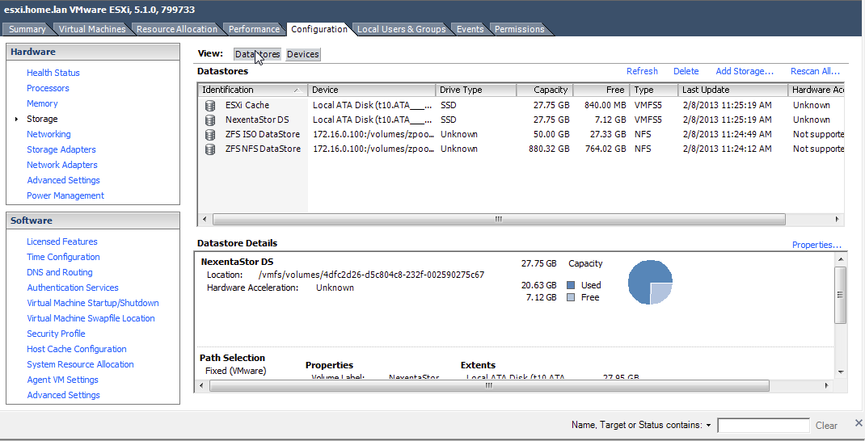
Task: Click the ZFS ISO DataStore icon
Action: (210, 134)
